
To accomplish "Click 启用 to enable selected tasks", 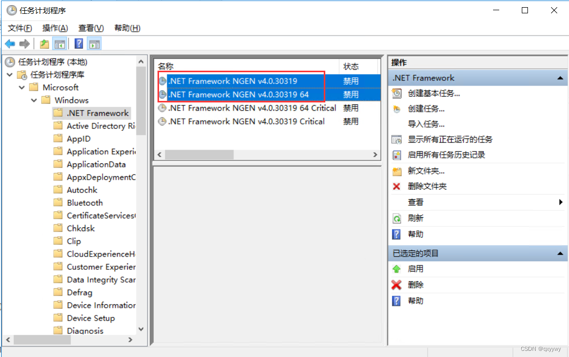I will click(x=416, y=269).
